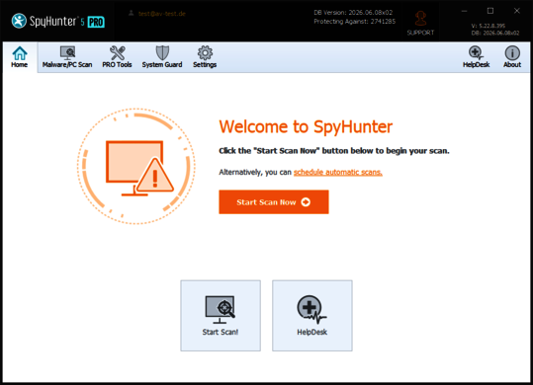Click the user account email in header
Image resolution: width=533 pixels, height=385 pixels.
click(162, 14)
